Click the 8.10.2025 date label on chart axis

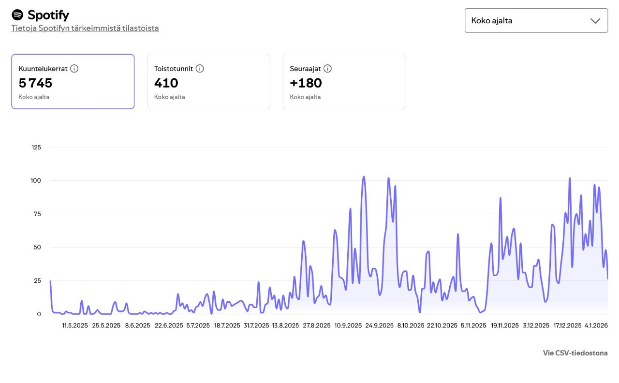411,325
